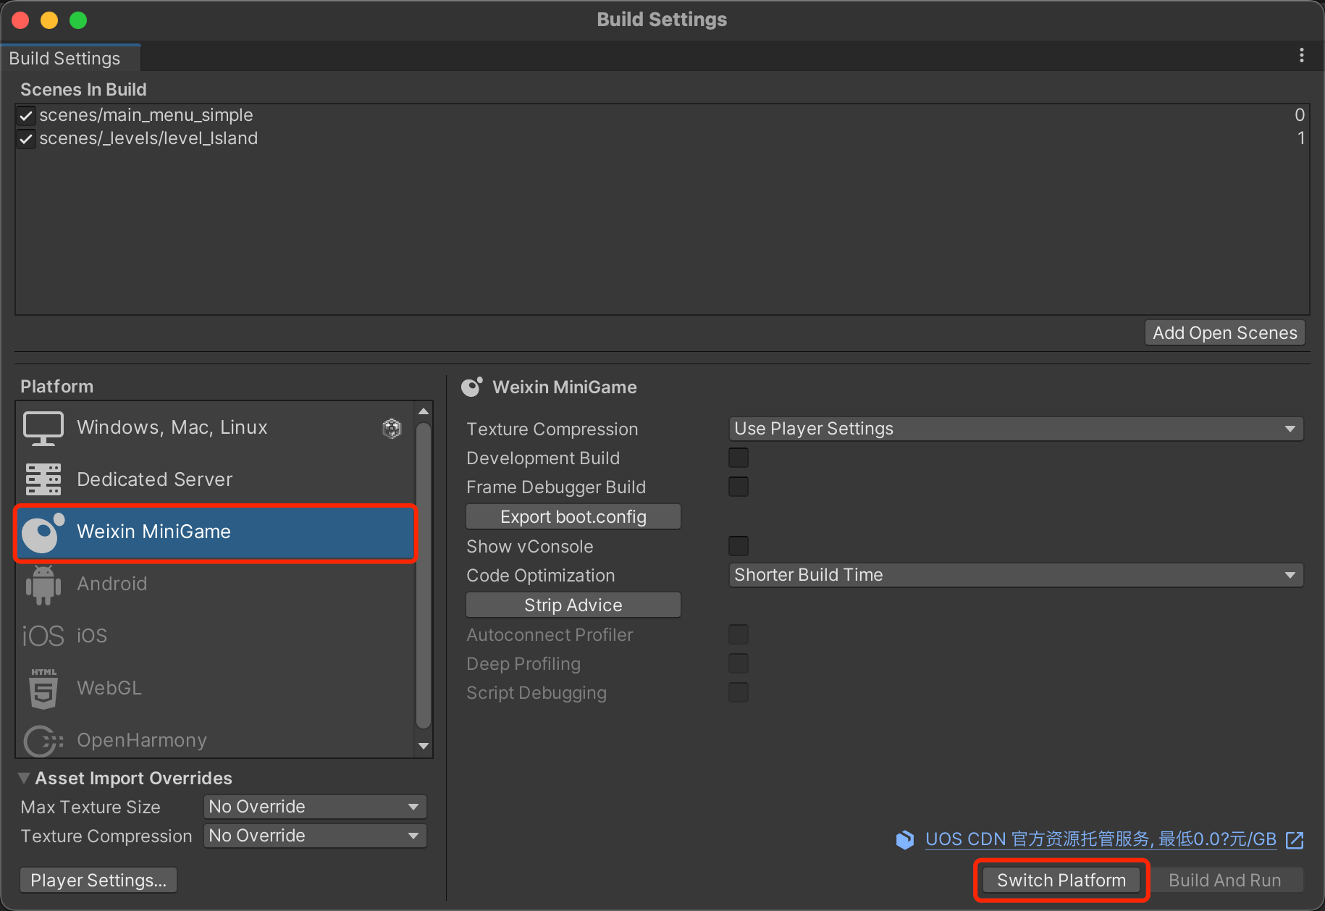The height and width of the screenshot is (911, 1325).
Task: Open the three-dot window options menu
Action: click(1301, 56)
